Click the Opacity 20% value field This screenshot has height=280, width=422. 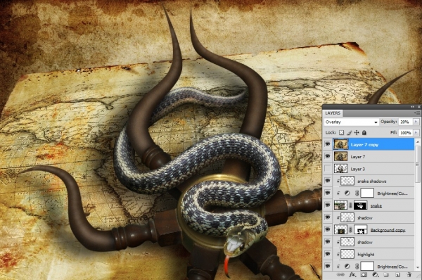(406, 122)
